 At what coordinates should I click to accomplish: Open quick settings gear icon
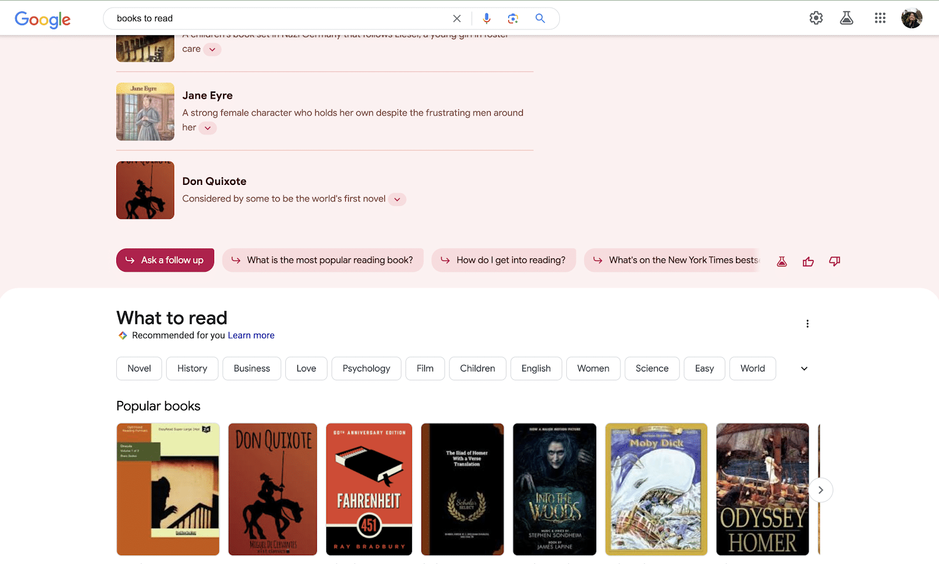pos(816,18)
